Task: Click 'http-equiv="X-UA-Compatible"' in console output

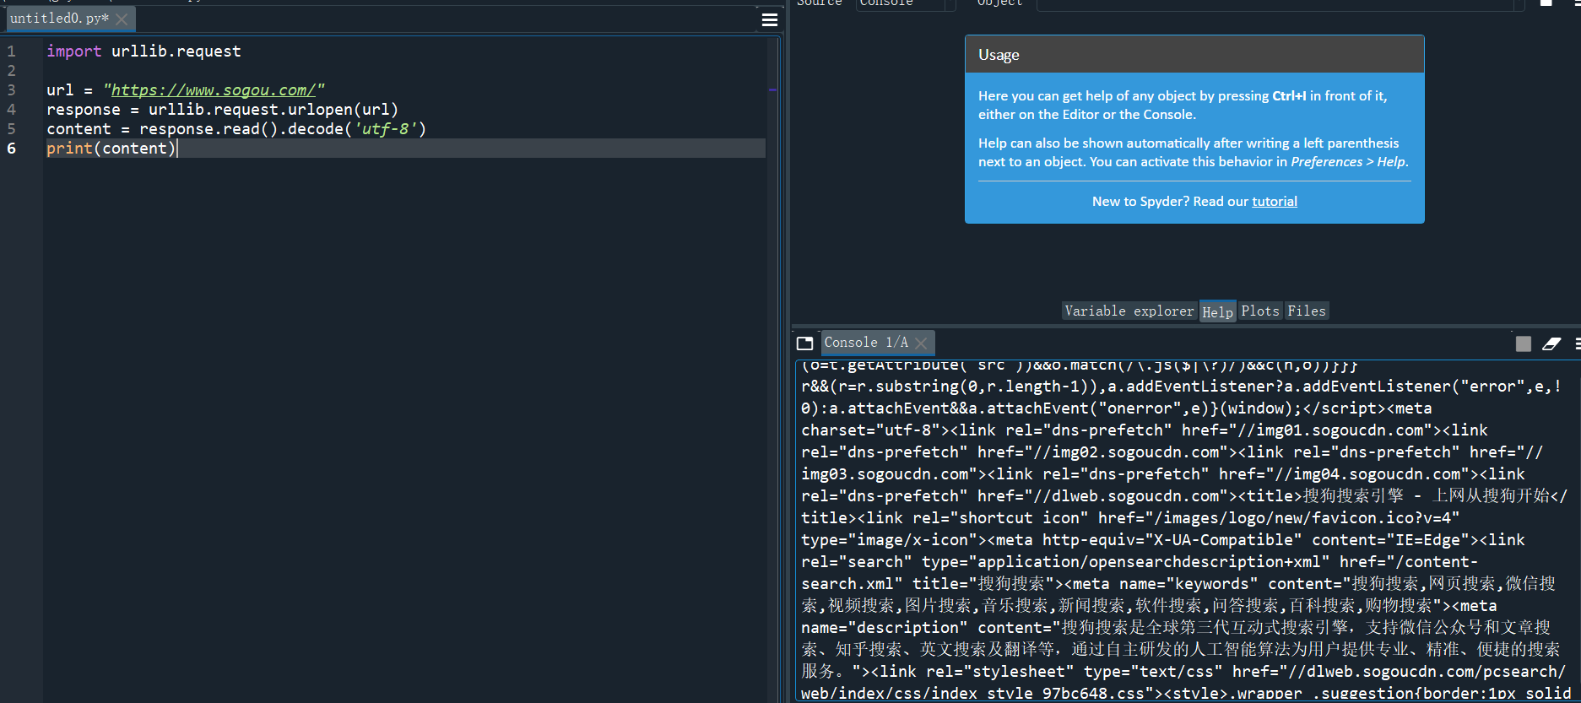Action: click(1172, 540)
